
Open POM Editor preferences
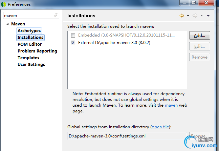coord(29,44)
